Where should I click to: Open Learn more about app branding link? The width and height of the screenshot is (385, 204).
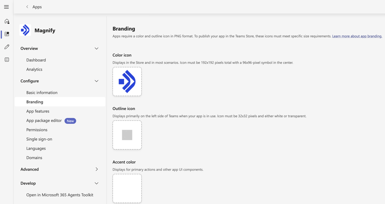click(357, 36)
